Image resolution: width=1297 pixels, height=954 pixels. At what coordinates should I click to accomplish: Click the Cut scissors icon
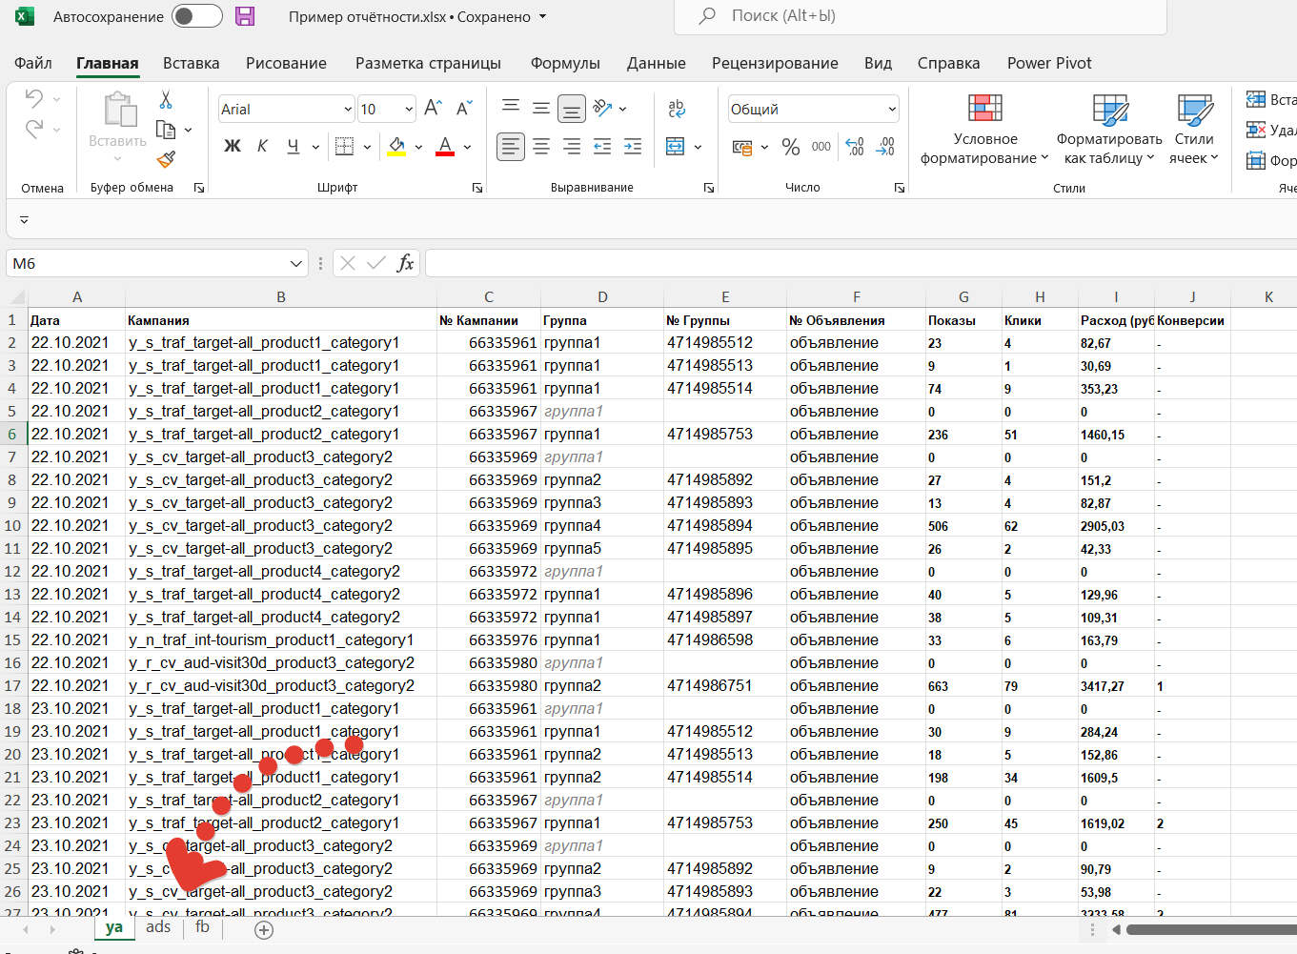tap(166, 100)
